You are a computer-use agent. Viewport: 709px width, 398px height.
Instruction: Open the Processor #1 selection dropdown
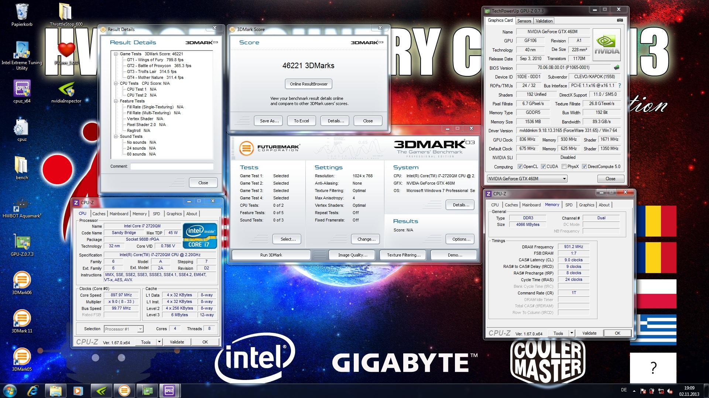(124, 329)
